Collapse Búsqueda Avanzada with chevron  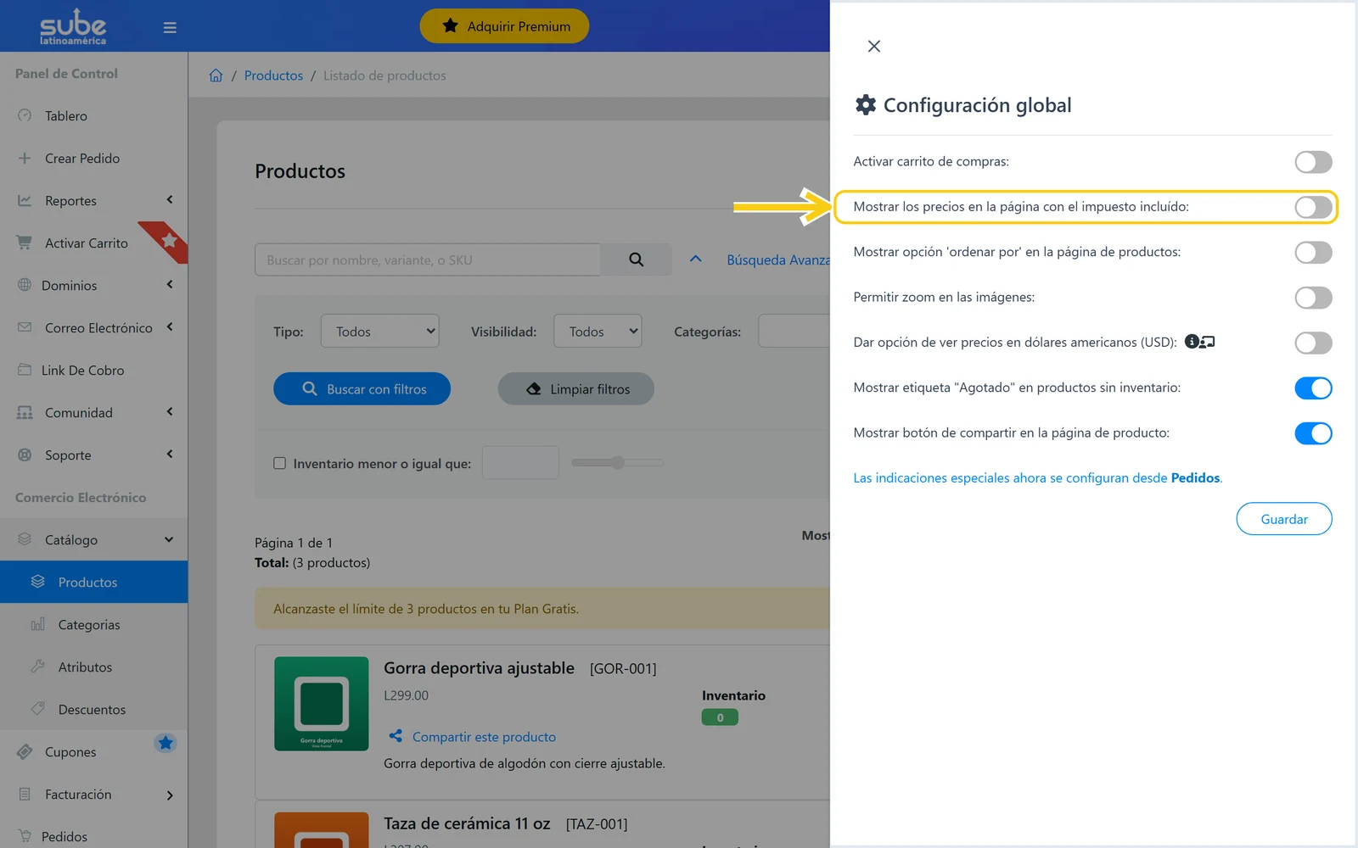pos(695,259)
